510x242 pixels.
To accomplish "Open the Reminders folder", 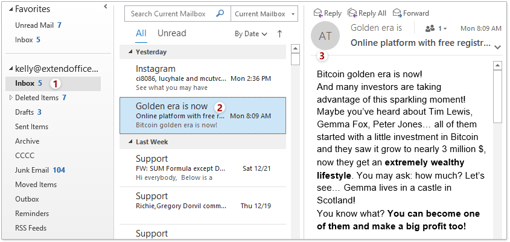I will pos(32,214).
